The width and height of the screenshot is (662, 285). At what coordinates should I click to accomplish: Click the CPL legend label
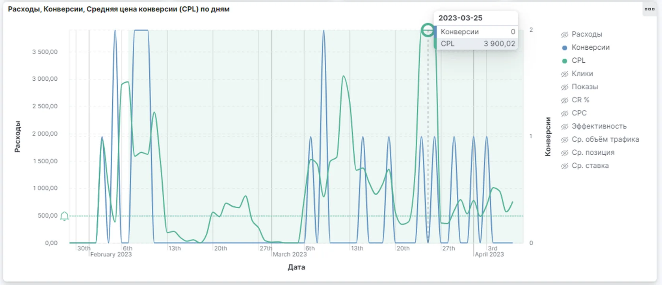tap(578, 60)
